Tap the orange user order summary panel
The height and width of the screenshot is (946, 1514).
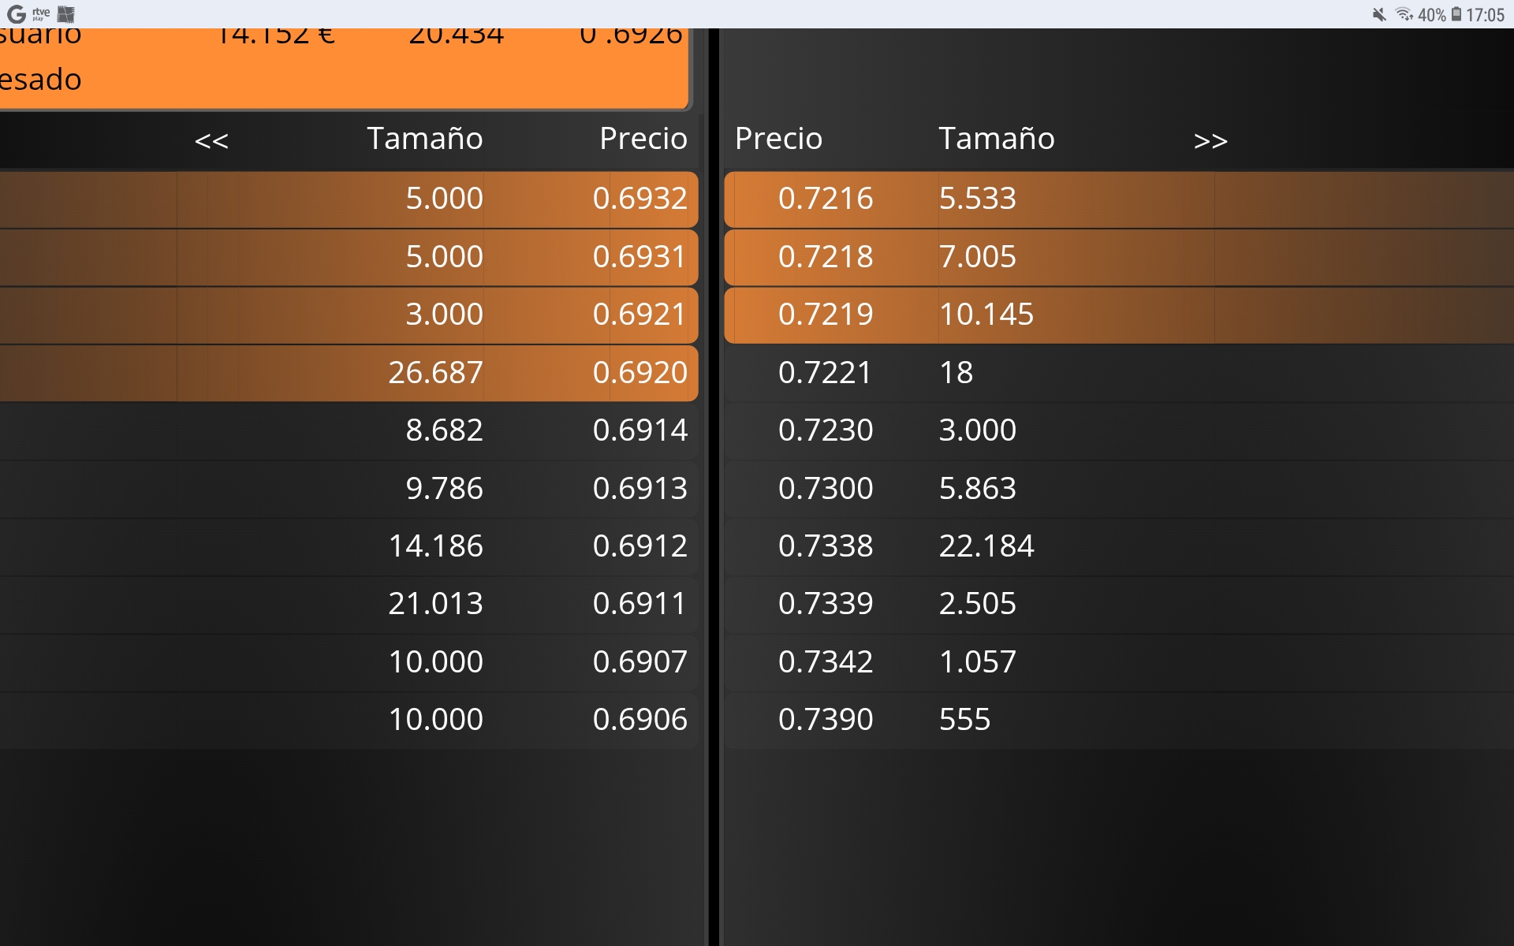(x=343, y=67)
